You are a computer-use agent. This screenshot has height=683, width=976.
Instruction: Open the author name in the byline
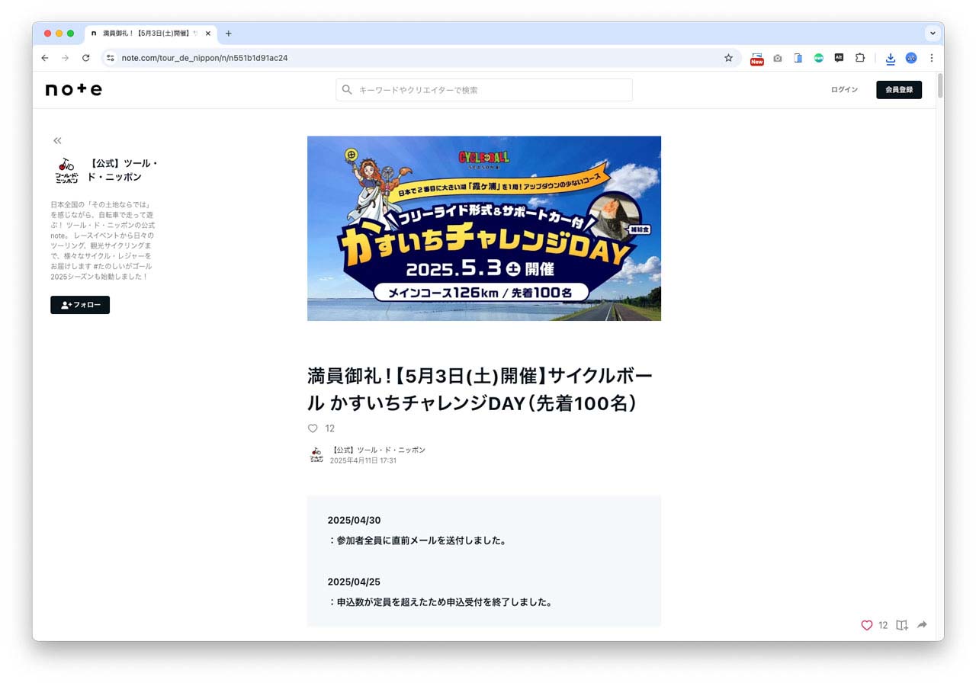(x=377, y=450)
